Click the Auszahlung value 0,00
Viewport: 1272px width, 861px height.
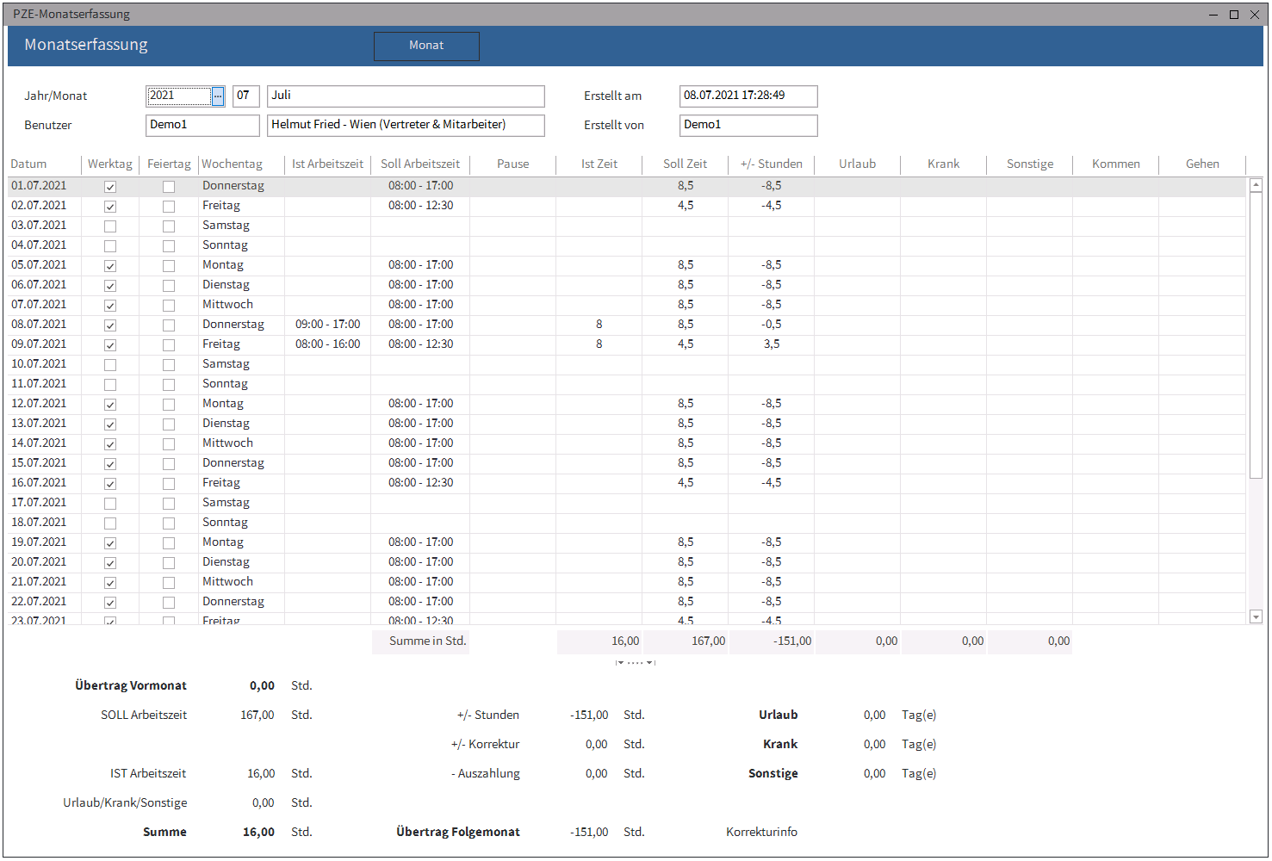point(596,774)
